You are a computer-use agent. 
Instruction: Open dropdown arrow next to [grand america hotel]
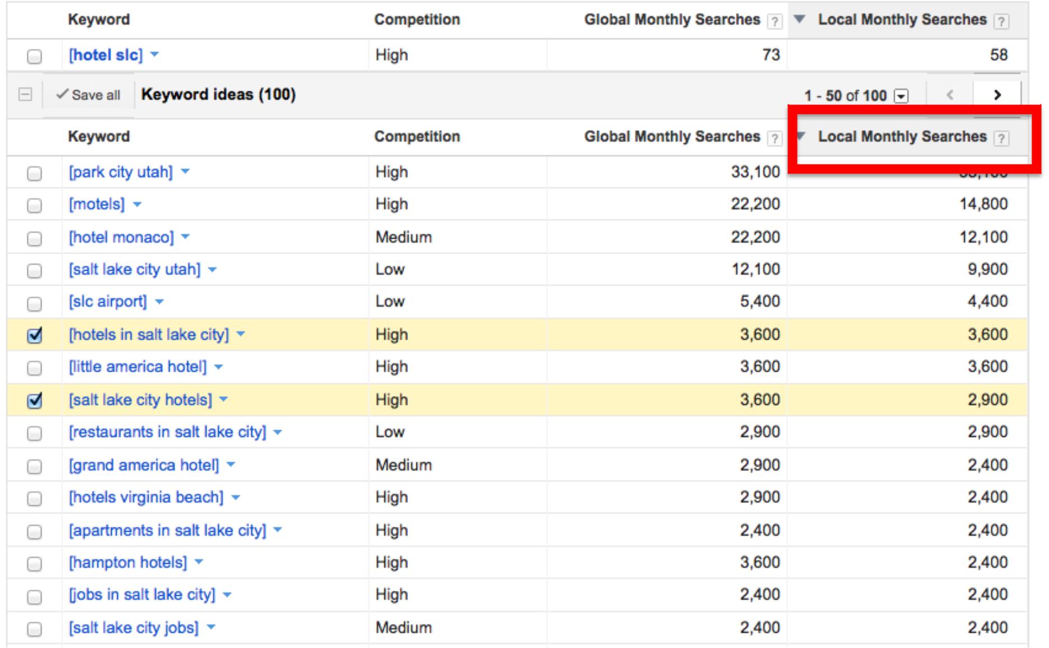[231, 465]
